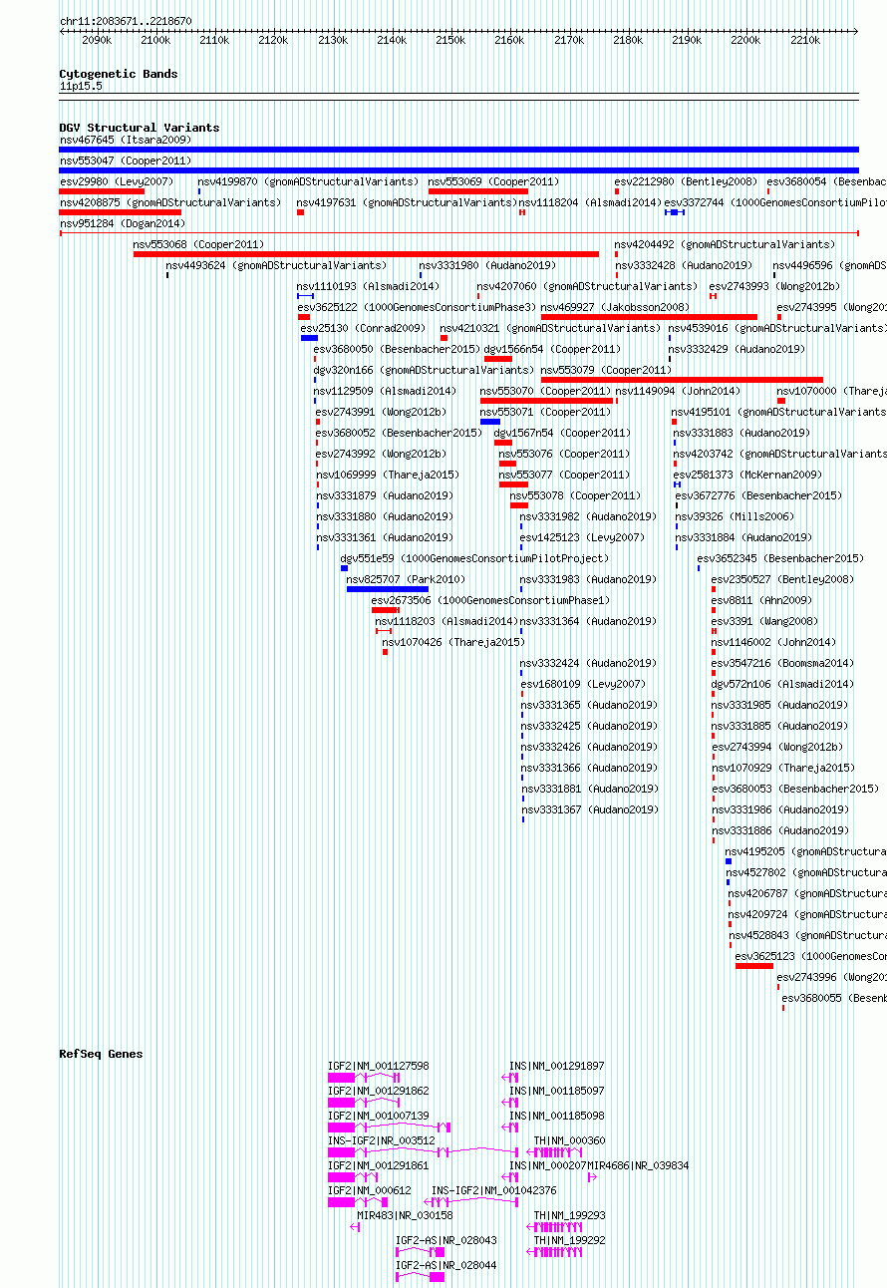Open esv29980 (Levy2007) variant
The image size is (887, 1288).
(x=116, y=181)
